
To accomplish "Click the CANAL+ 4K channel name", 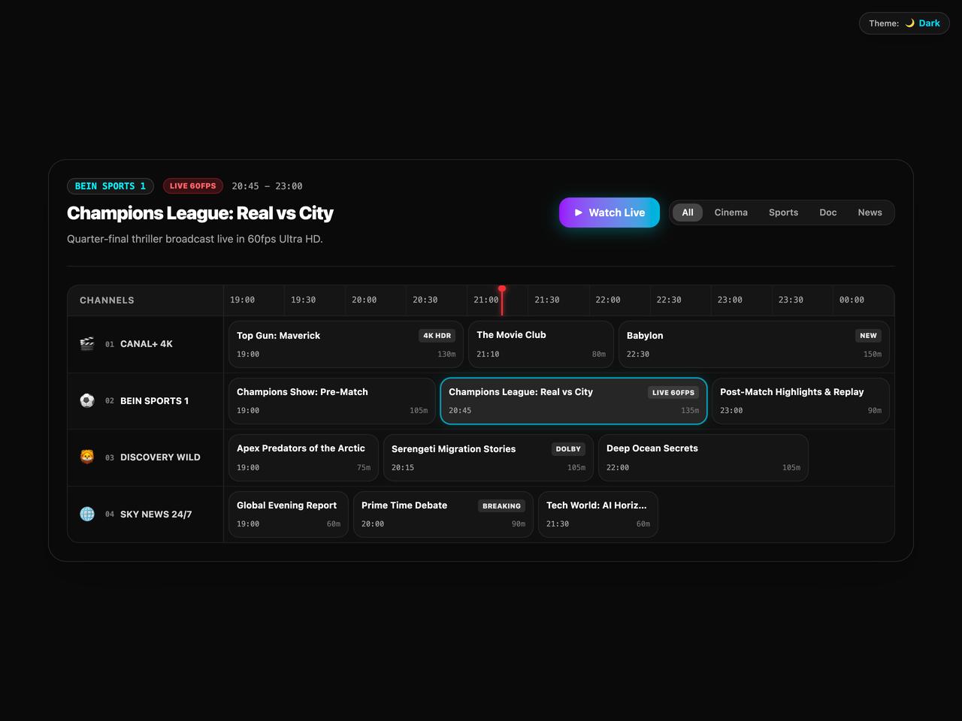I will [x=147, y=344].
